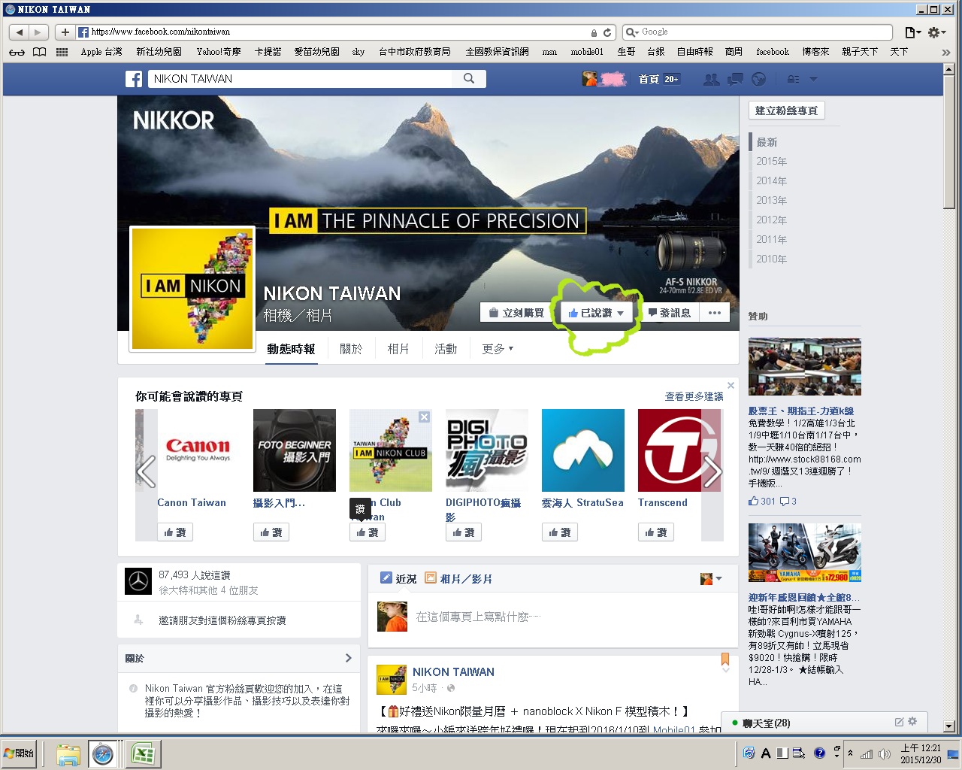Click the add bookmark plus button

pos(65,32)
